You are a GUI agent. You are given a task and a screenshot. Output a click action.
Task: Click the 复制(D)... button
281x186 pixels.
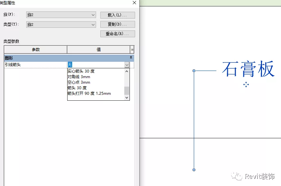click(x=117, y=25)
